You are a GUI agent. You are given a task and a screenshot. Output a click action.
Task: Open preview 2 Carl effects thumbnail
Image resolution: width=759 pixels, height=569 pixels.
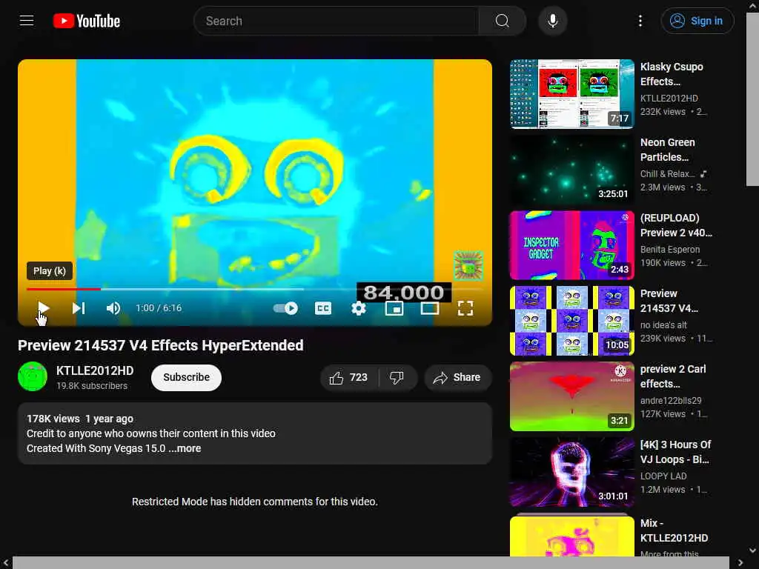pyautogui.click(x=571, y=396)
